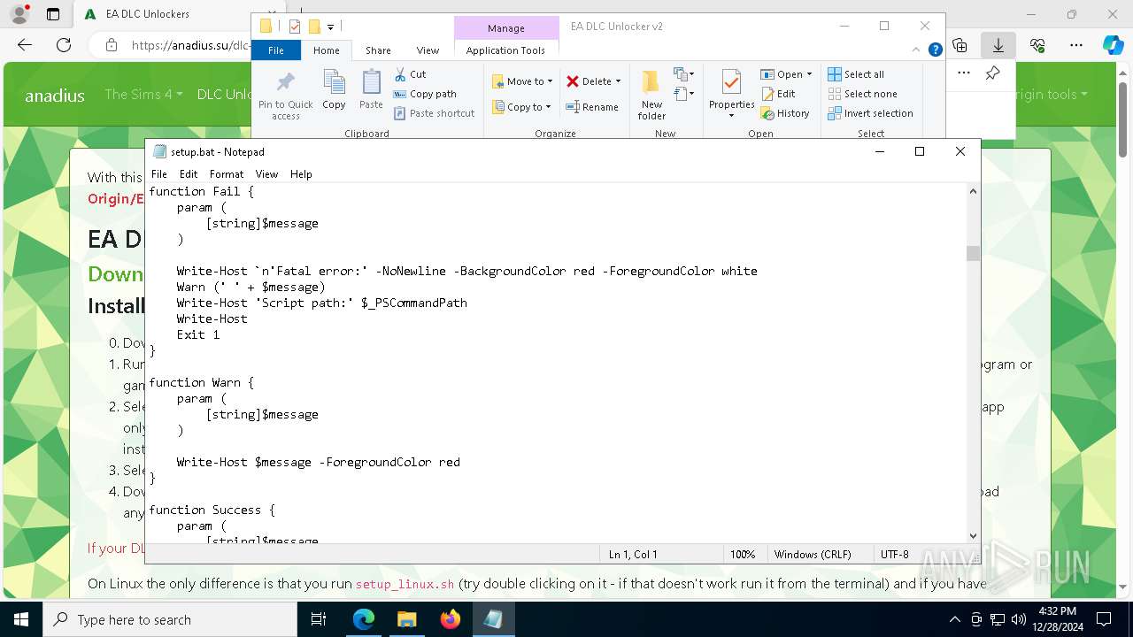Open Edge Collections icon

point(960,45)
